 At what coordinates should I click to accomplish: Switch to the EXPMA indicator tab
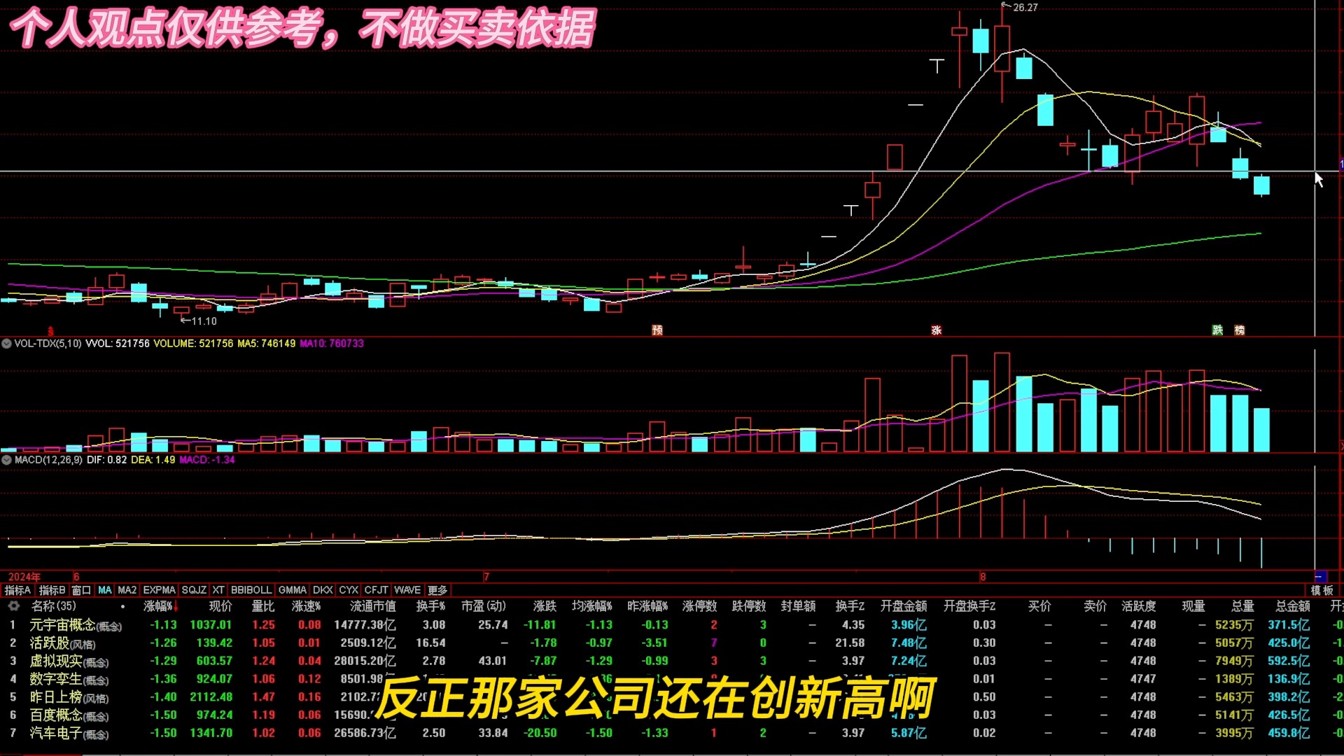coord(159,590)
